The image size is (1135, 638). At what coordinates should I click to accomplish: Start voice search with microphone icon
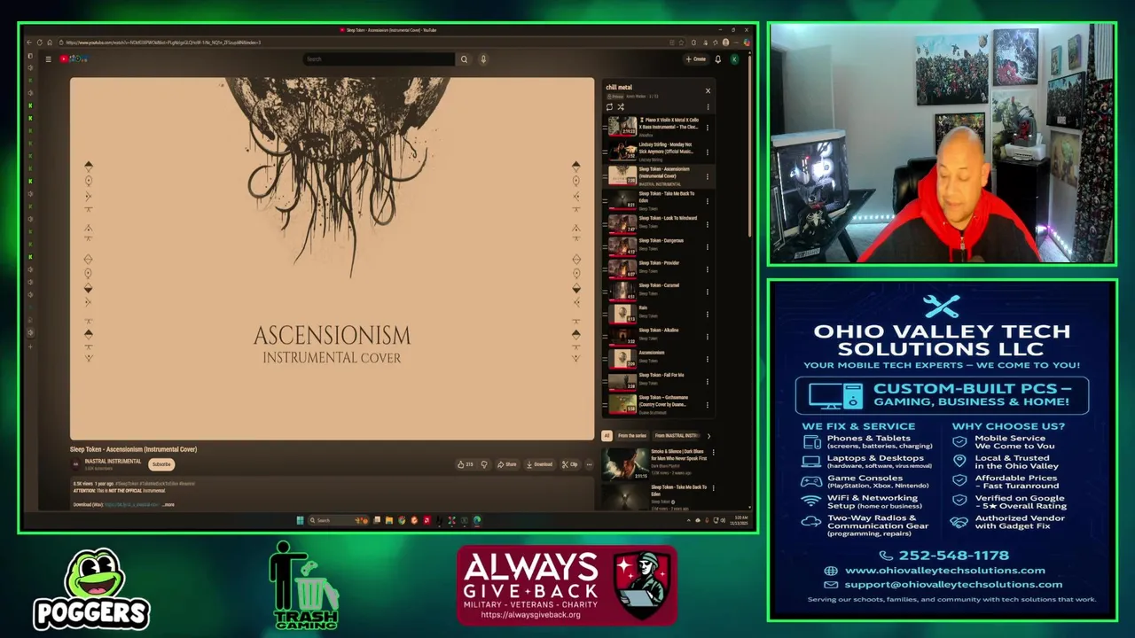(x=483, y=59)
